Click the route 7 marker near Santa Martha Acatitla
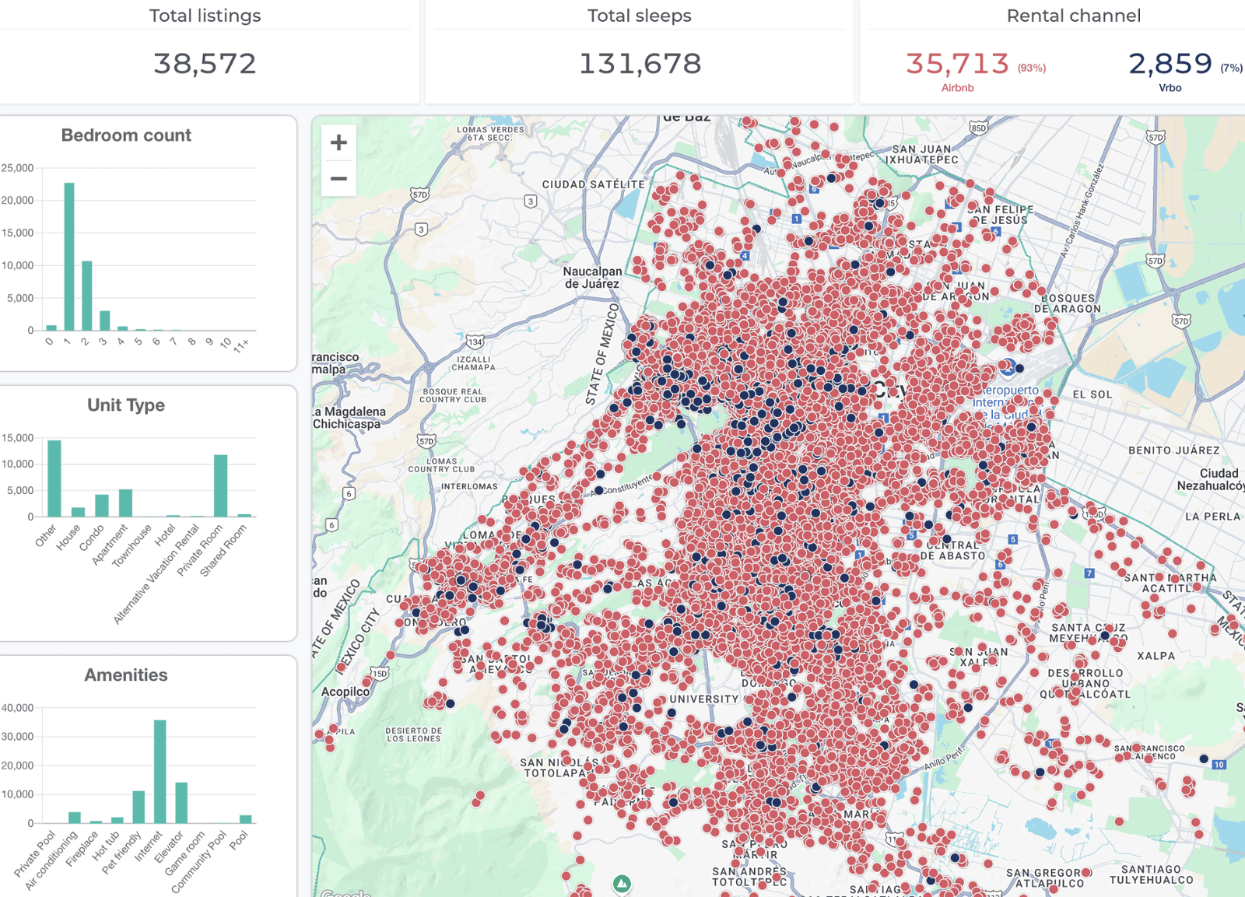 click(1089, 573)
